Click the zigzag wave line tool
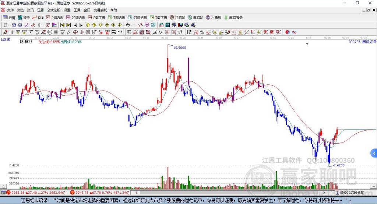 [161, 32]
